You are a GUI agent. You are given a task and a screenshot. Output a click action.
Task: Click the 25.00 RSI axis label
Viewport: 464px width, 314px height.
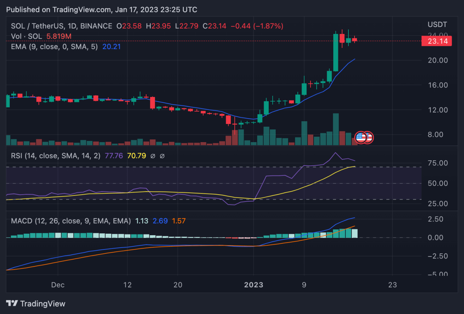click(x=437, y=204)
